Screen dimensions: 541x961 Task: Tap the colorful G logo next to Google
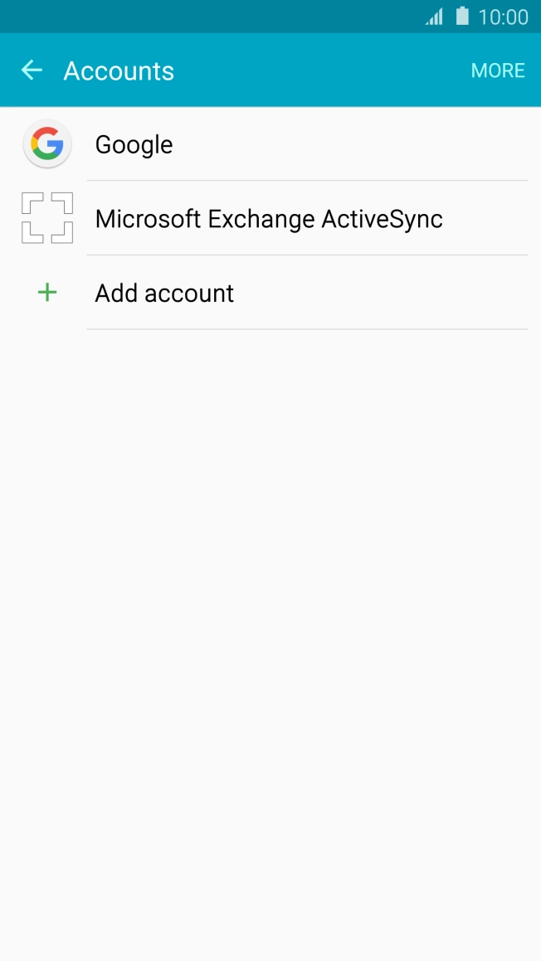[46, 143]
